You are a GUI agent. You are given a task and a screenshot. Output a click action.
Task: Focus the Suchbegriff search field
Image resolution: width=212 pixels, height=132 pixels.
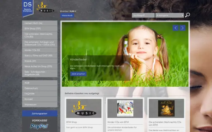143,15
